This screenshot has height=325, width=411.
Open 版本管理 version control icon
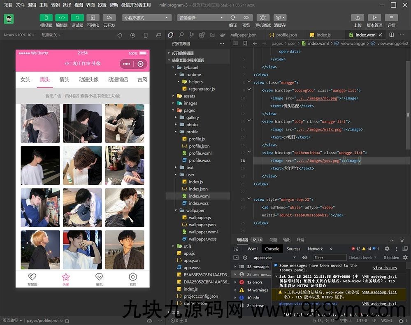point(374,18)
